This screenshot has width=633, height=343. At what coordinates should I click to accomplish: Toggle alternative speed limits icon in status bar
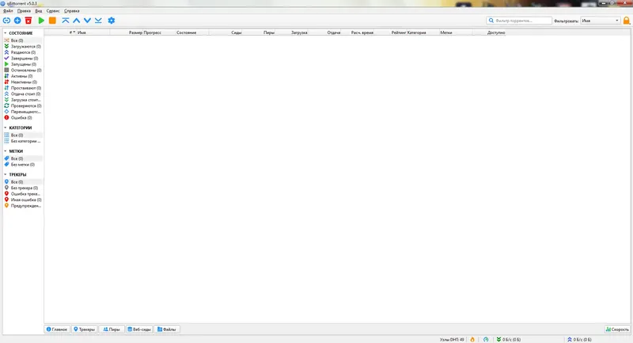click(486, 340)
